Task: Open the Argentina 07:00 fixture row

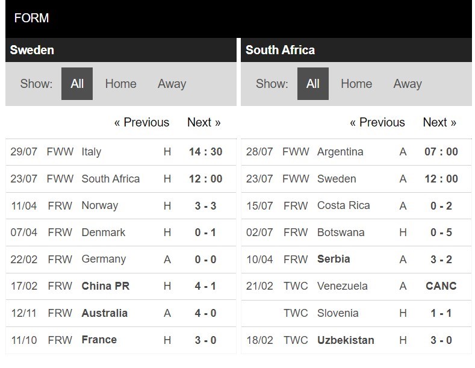Action: tap(356, 152)
